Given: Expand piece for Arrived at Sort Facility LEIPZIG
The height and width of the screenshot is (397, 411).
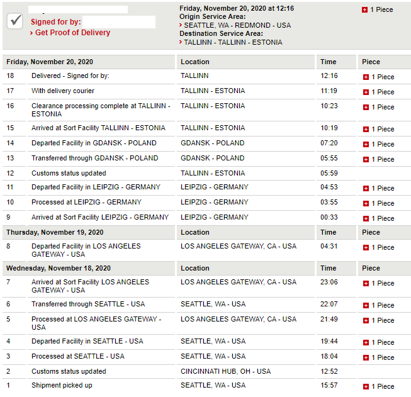Looking at the screenshot, I should point(366,218).
